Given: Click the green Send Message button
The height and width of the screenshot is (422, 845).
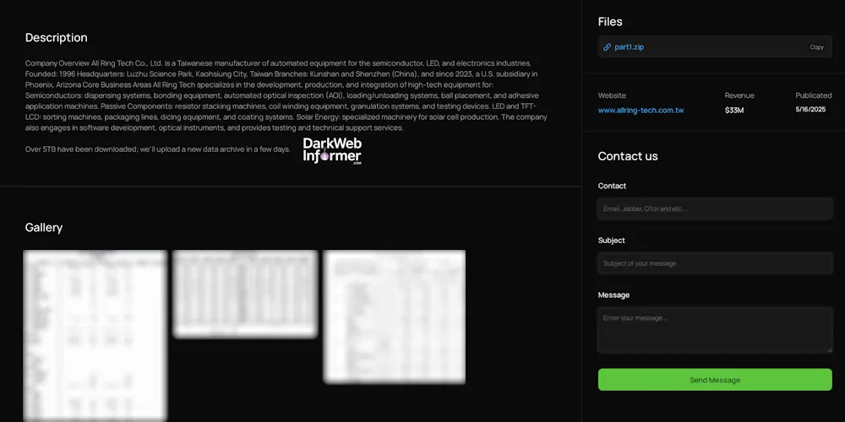Looking at the screenshot, I should click(x=715, y=380).
